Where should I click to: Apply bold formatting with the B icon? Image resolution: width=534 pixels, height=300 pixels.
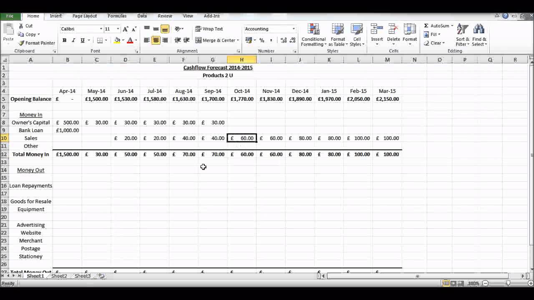click(64, 40)
